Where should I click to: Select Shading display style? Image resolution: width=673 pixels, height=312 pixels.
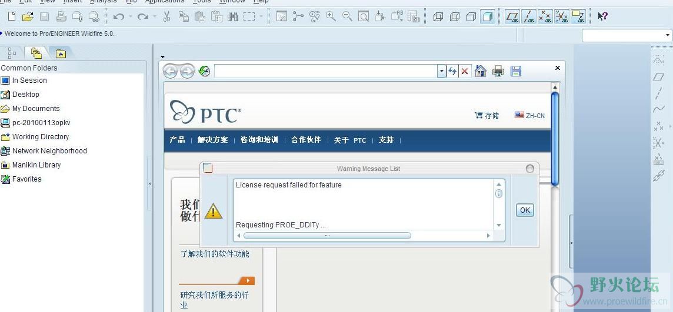pyautogui.click(x=488, y=16)
